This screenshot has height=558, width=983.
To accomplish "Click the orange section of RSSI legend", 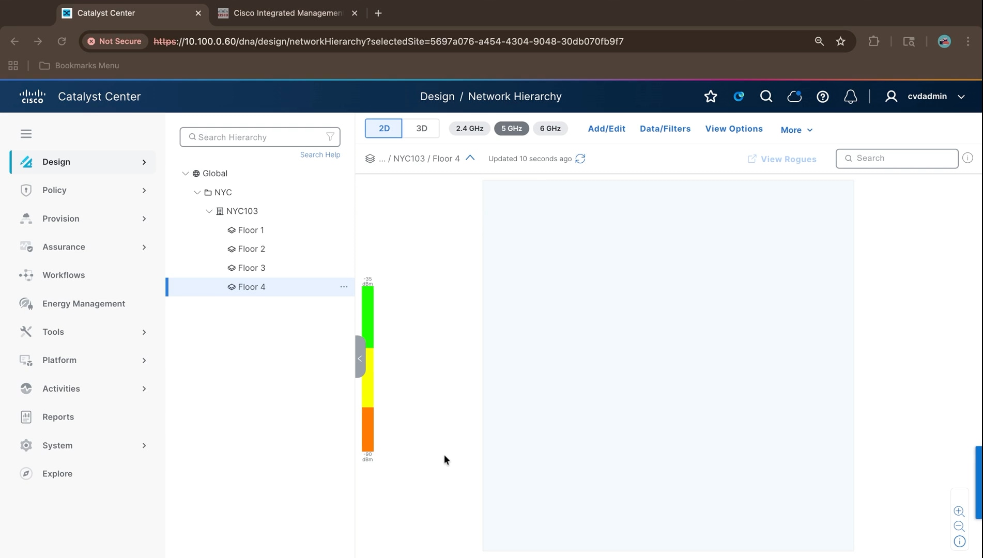I will coord(367,429).
